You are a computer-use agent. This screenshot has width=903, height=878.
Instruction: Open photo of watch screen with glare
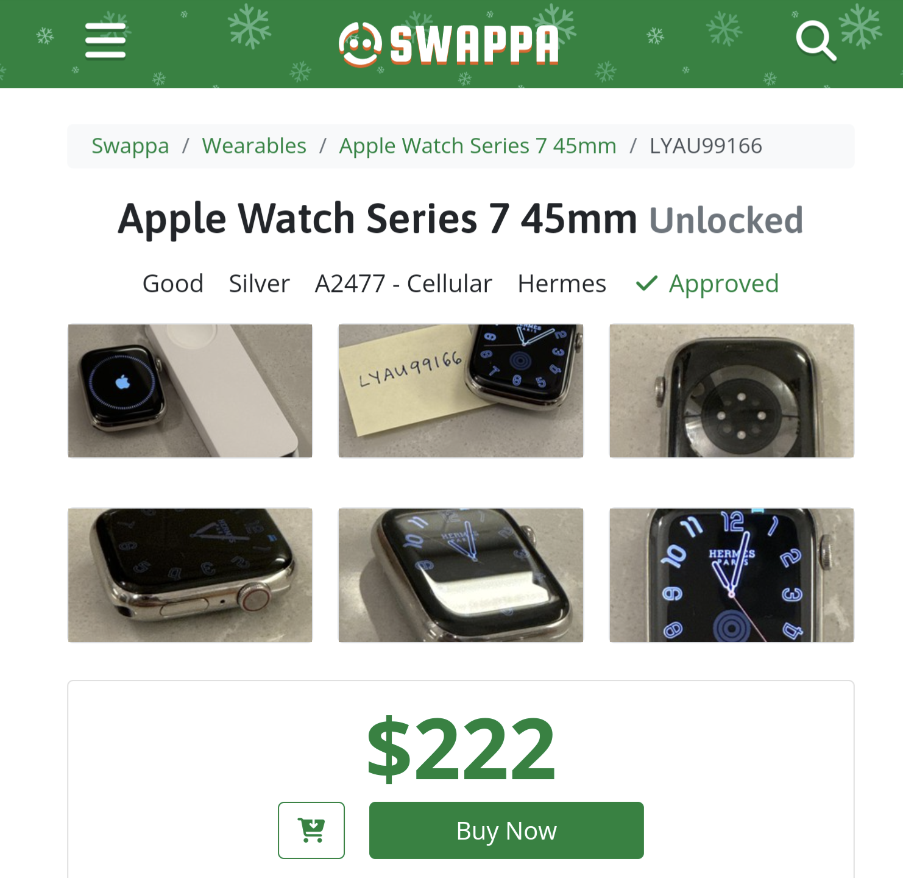click(461, 575)
